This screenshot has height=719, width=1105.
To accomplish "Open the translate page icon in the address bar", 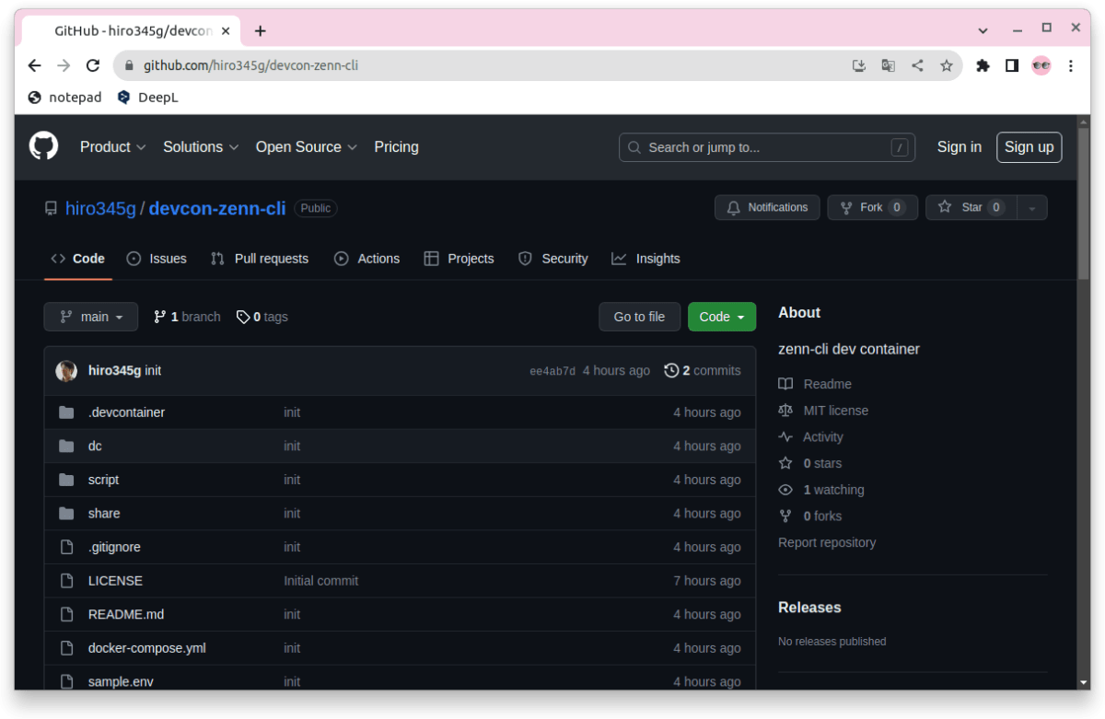I will tap(888, 65).
